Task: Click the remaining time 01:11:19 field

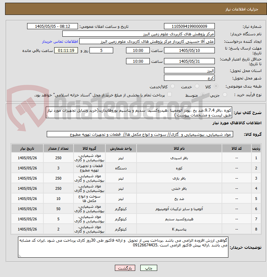Action: [66, 50]
